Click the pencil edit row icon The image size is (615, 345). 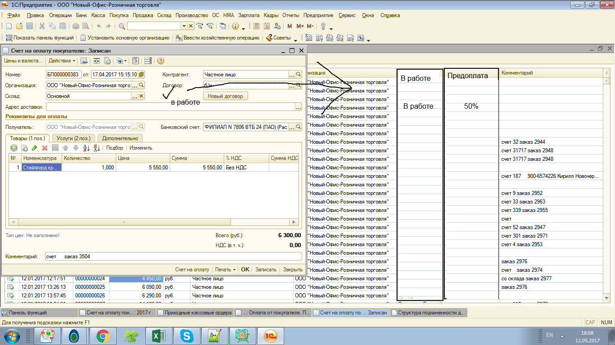click(35, 148)
